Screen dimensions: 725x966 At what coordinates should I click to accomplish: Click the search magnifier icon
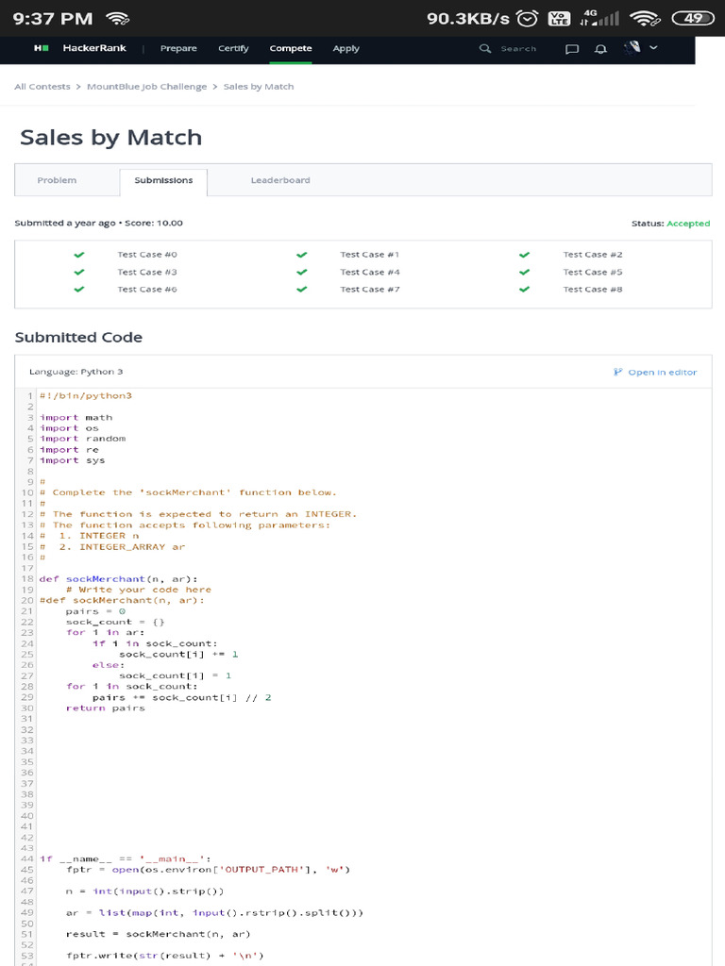[485, 48]
